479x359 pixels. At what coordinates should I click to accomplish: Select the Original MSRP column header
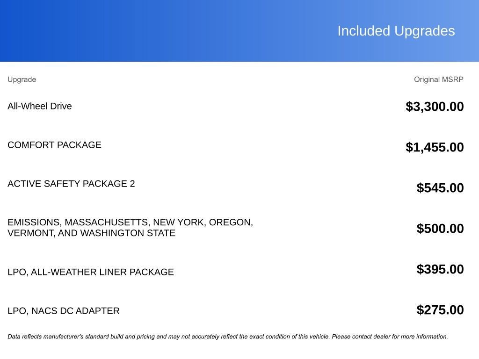pos(439,79)
